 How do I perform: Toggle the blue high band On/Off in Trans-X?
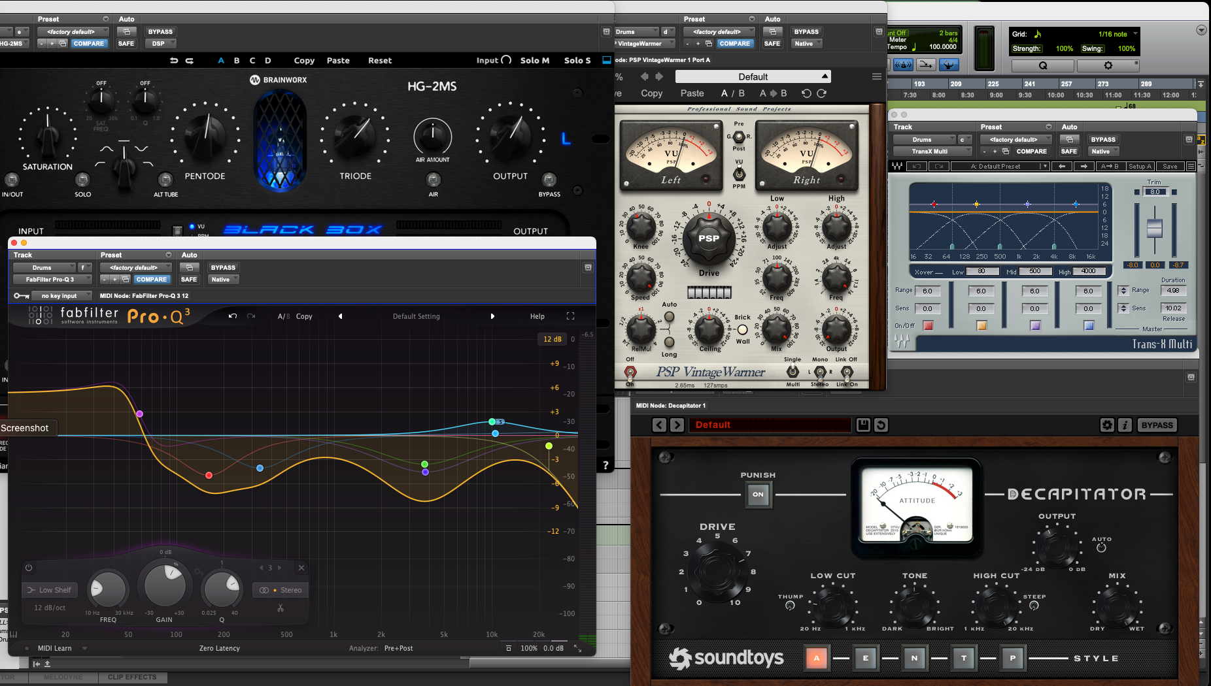tap(1089, 325)
